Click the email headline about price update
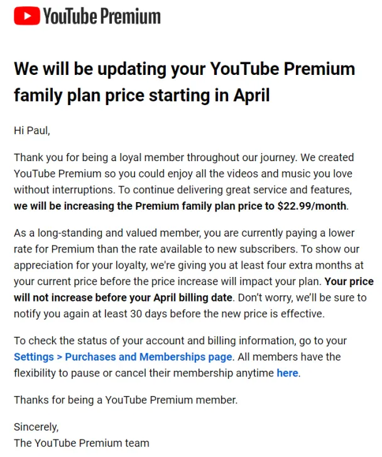Image resolution: width=382 pixels, height=457 pixels. [x=185, y=82]
